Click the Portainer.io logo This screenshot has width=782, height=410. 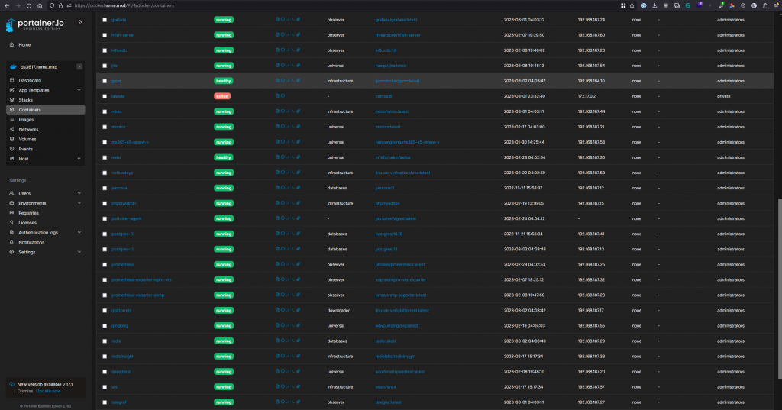tap(35, 24)
